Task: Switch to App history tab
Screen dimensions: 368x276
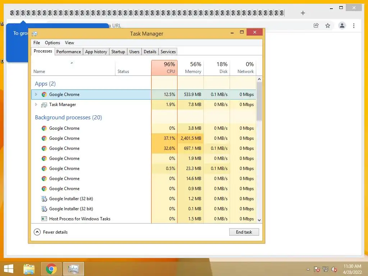Action: click(96, 52)
